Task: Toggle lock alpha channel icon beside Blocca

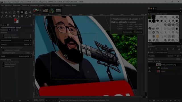Action: coord(160,62)
